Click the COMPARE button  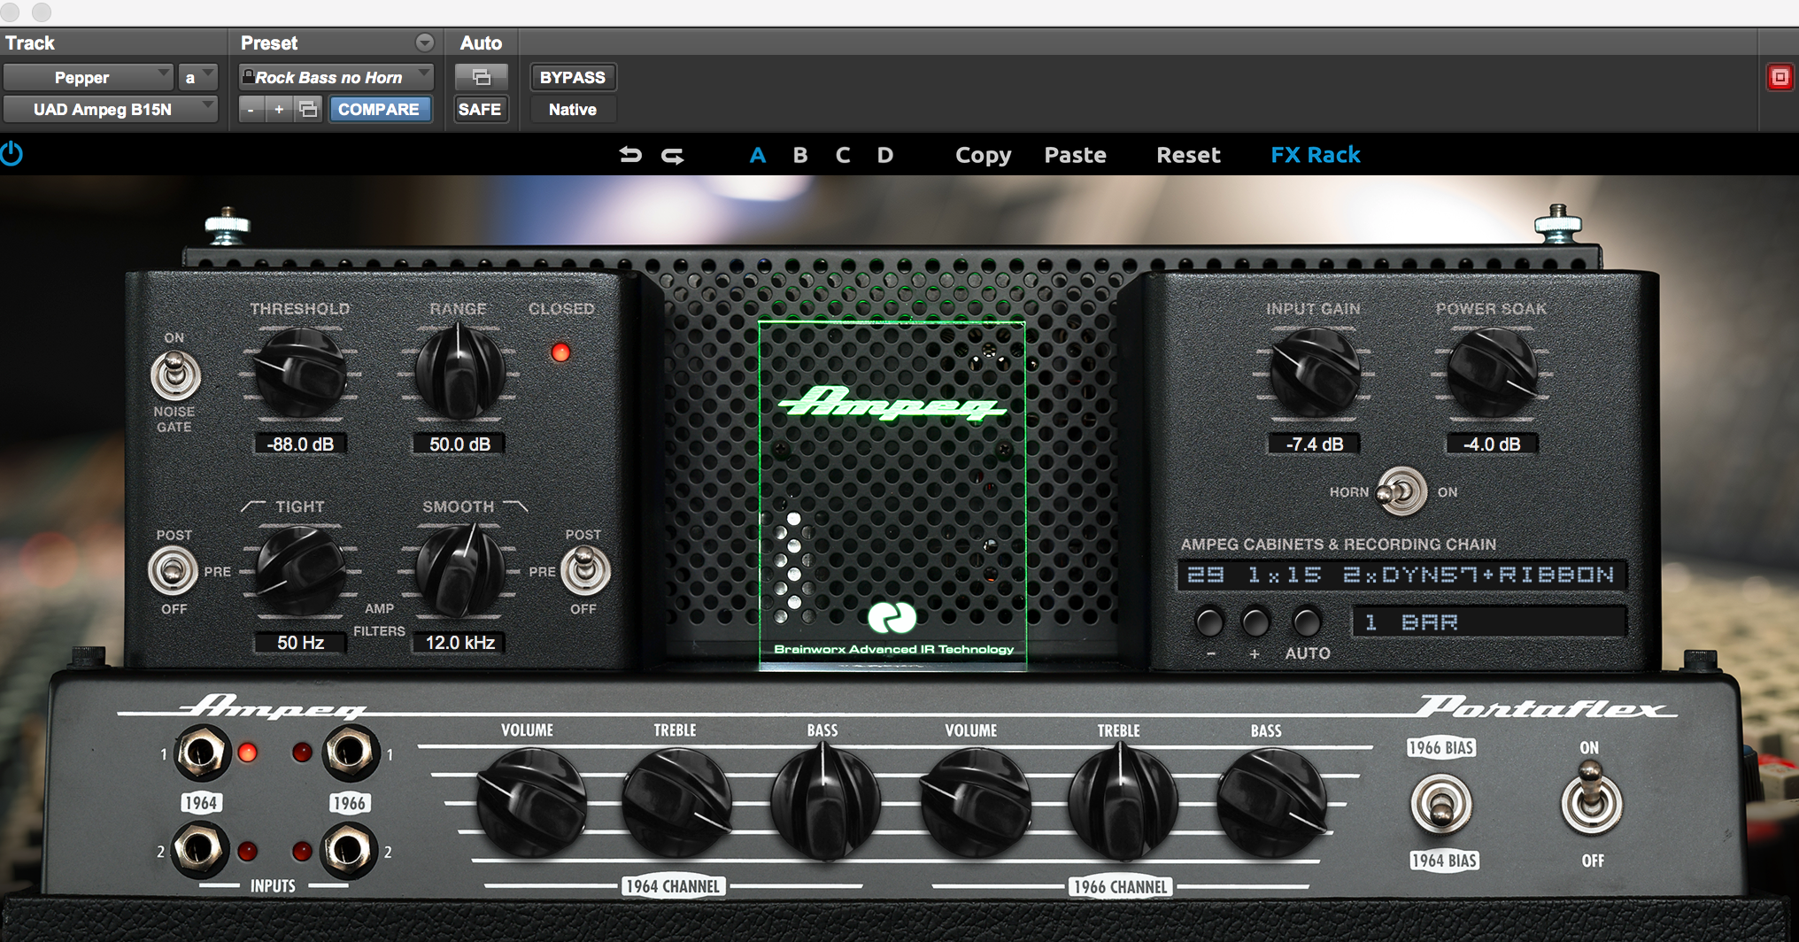point(379,109)
